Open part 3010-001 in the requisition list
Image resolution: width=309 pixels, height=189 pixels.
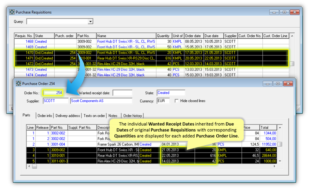[85, 58]
